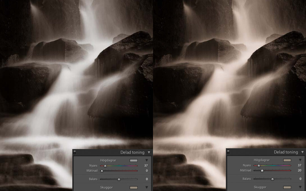Click the Nyans label in left panel
Screen dimensions: 306x191
[x=93, y=166]
